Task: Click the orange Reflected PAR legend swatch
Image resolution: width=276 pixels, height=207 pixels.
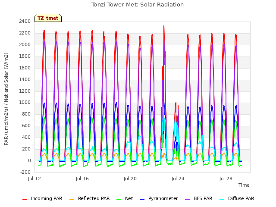Action: click(x=72, y=199)
